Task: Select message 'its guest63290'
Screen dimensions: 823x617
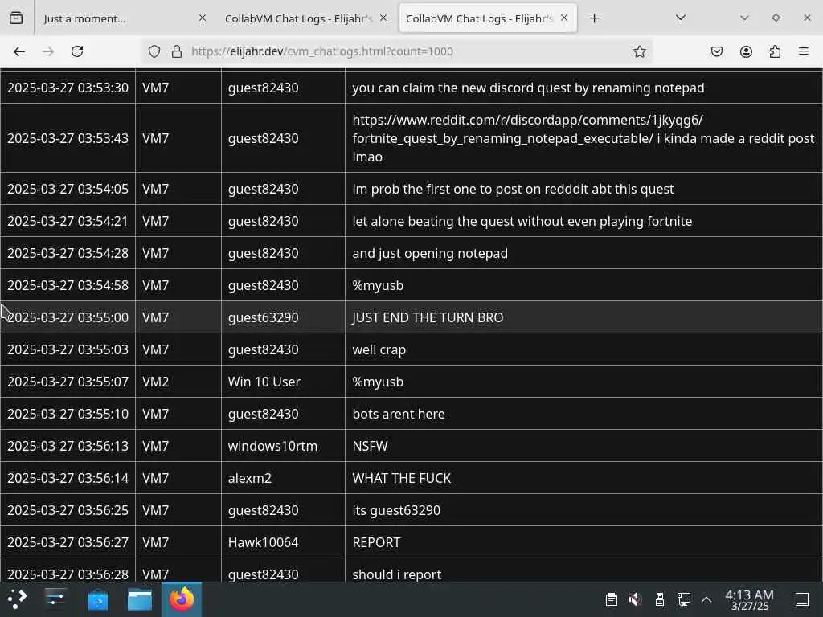Action: tap(396, 510)
